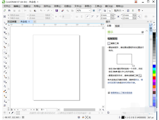Select the Interactive Fill tool
Viewport: 159px width, 120px height.
point(5,96)
